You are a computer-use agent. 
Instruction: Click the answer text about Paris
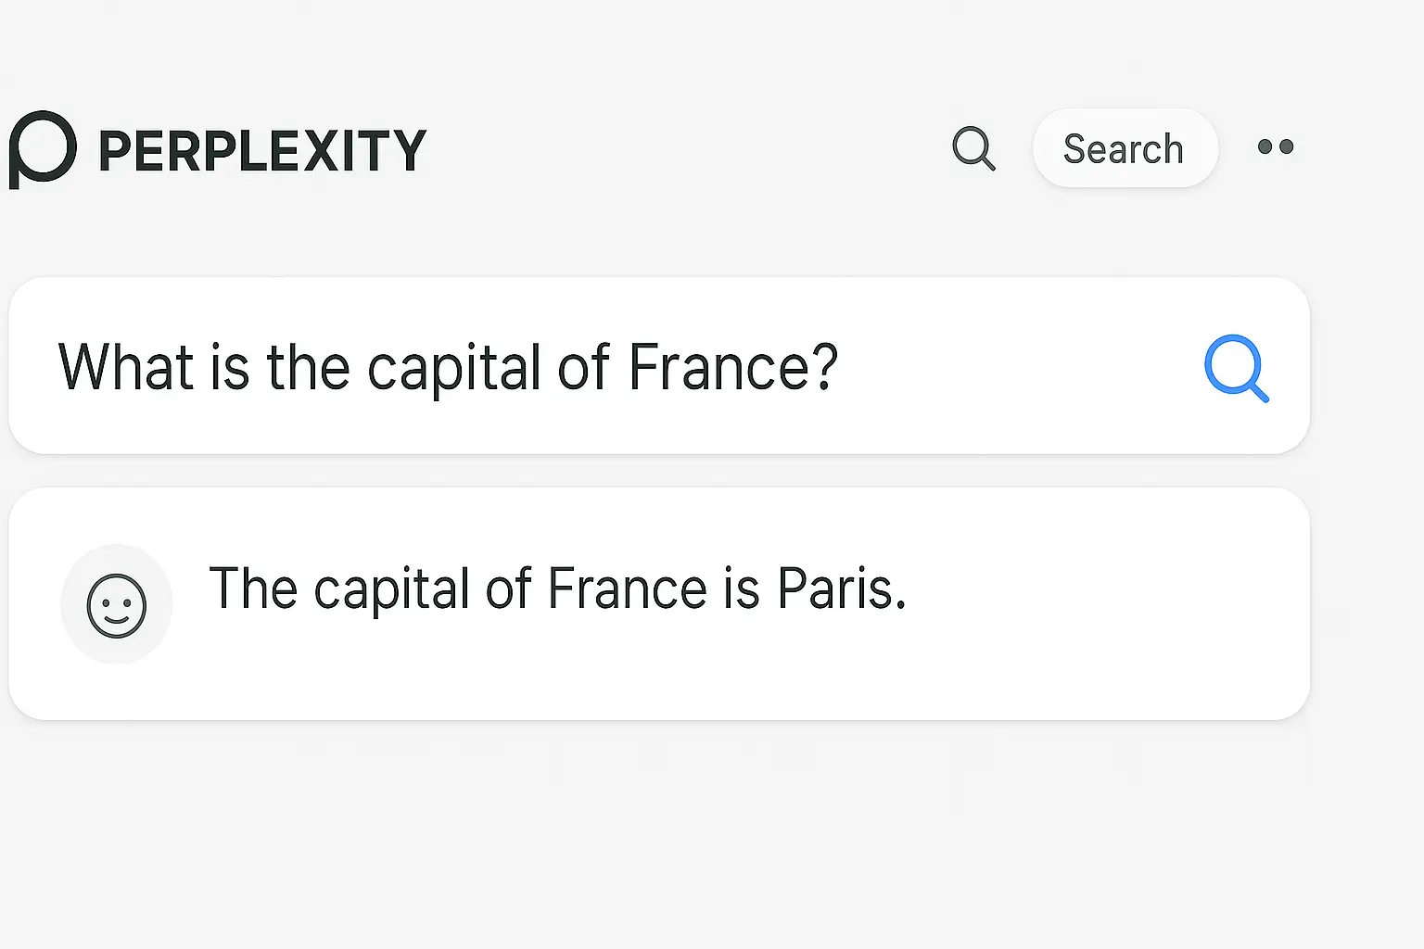tap(556, 588)
